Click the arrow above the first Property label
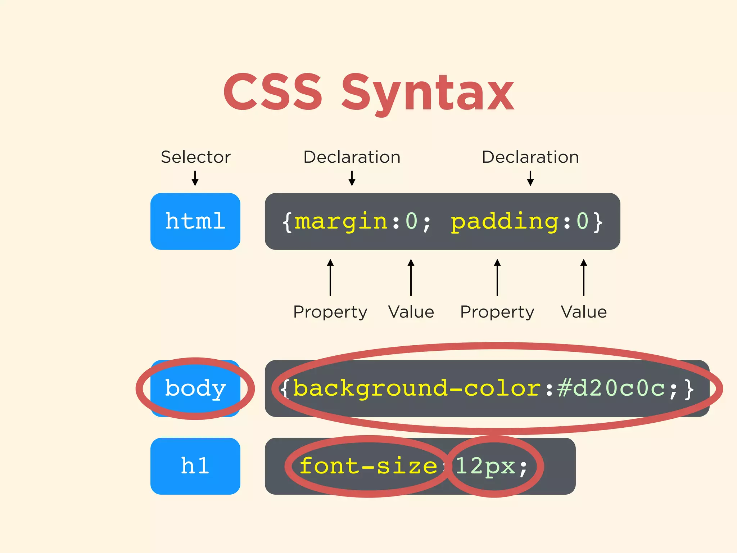 (330, 277)
